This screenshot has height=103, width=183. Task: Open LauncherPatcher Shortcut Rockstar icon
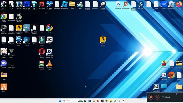[19, 28]
